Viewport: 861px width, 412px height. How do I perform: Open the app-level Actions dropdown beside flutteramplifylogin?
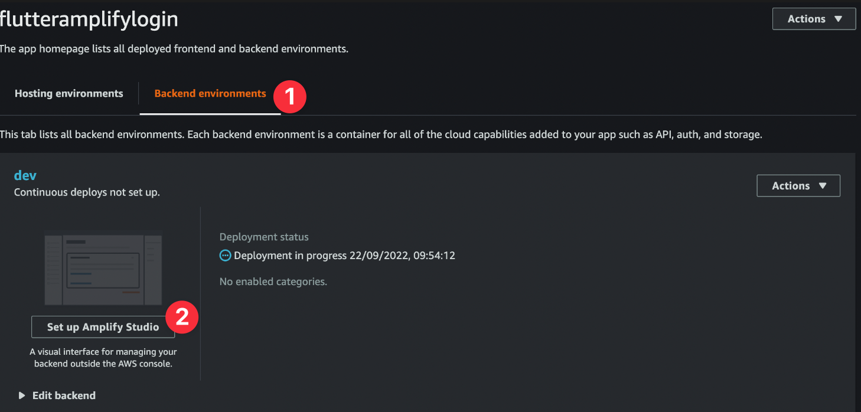tap(814, 19)
